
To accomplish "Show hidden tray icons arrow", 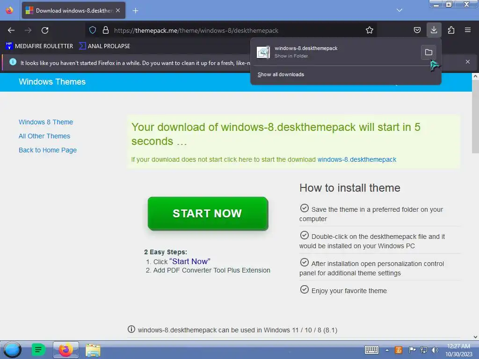I will tap(387, 350).
